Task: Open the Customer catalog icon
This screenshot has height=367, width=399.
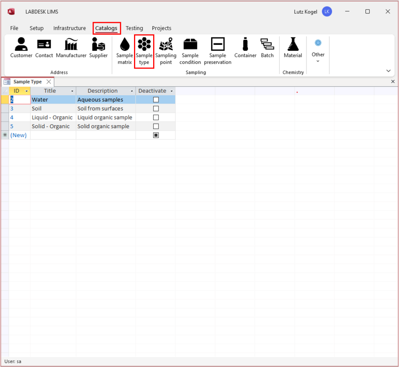Action: tap(21, 48)
